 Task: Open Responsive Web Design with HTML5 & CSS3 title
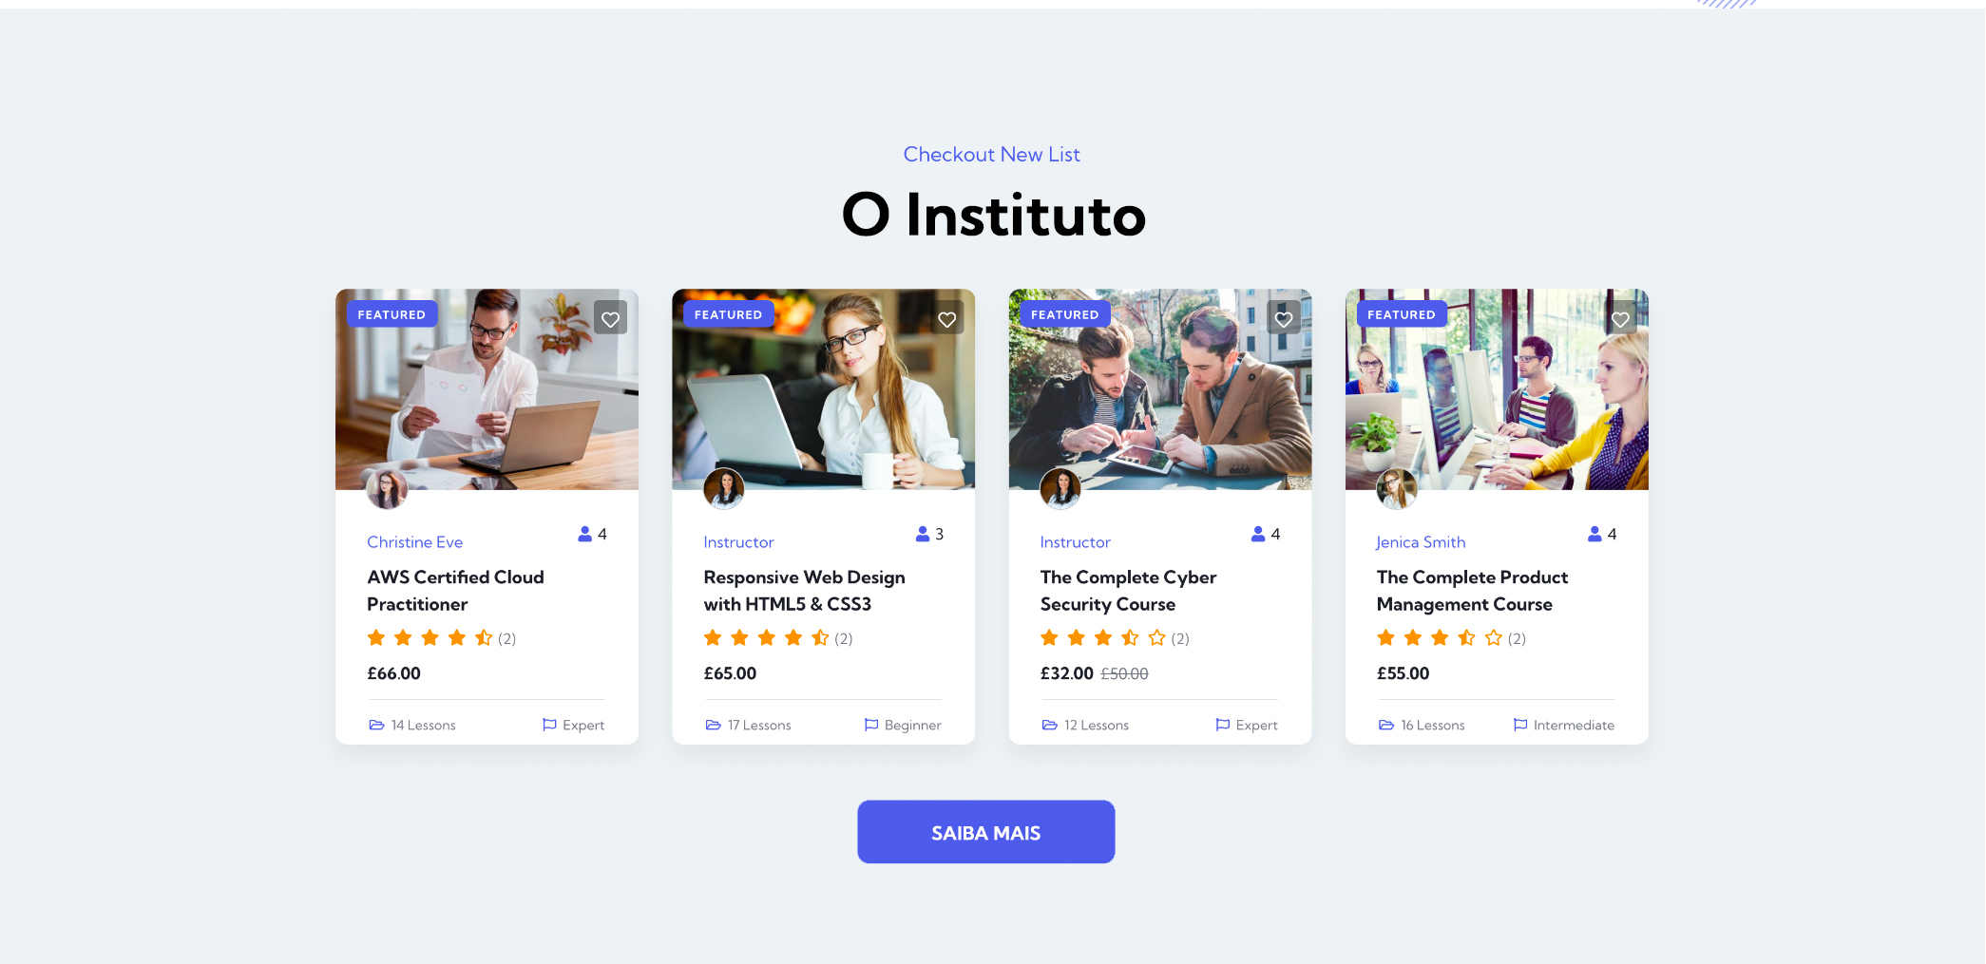point(804,591)
